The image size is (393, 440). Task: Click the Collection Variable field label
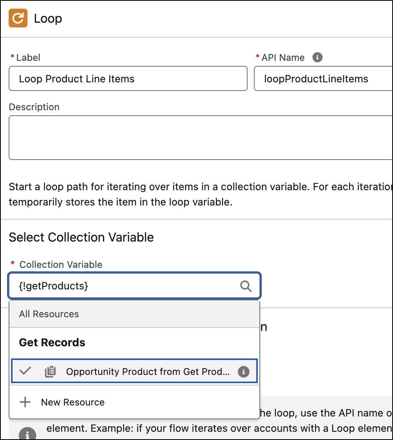pos(61,264)
